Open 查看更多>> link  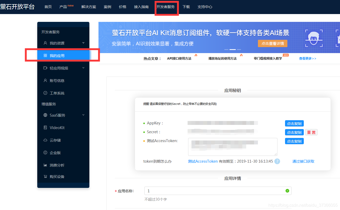308,59
